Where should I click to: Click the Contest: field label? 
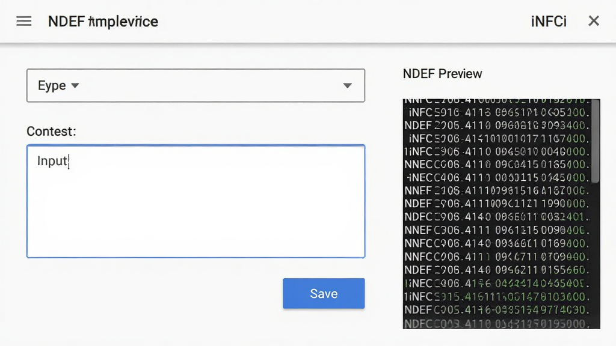coord(51,131)
